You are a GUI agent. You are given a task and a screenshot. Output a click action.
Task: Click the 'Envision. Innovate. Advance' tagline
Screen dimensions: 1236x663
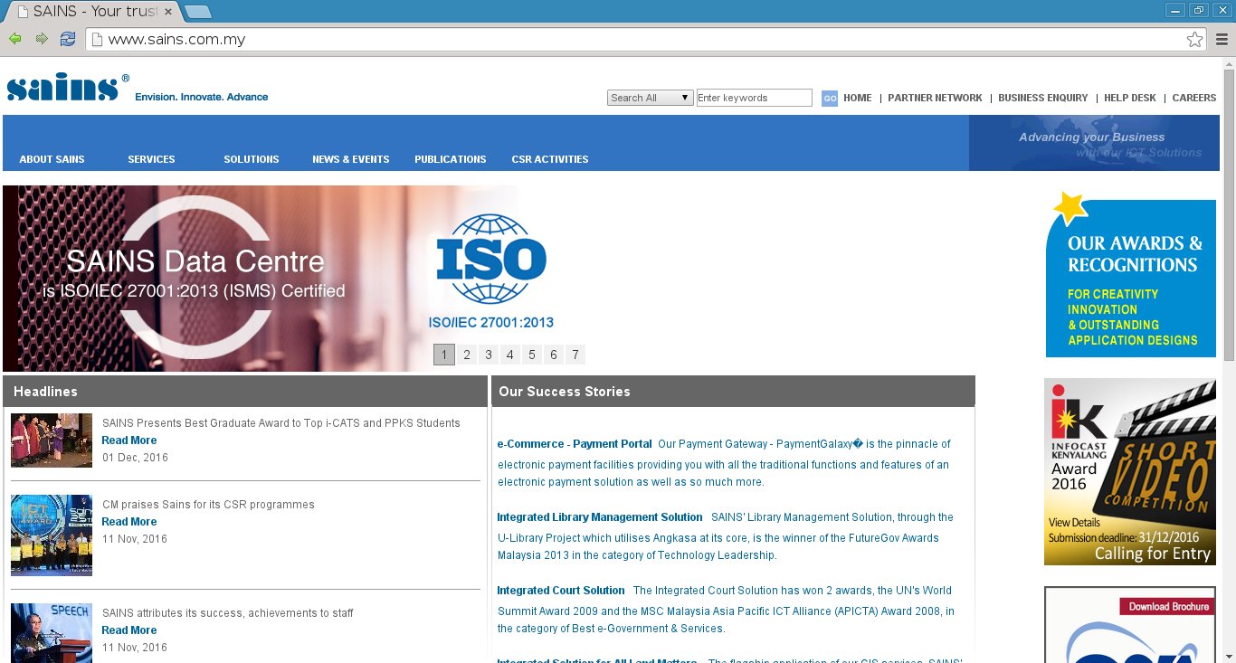[202, 97]
